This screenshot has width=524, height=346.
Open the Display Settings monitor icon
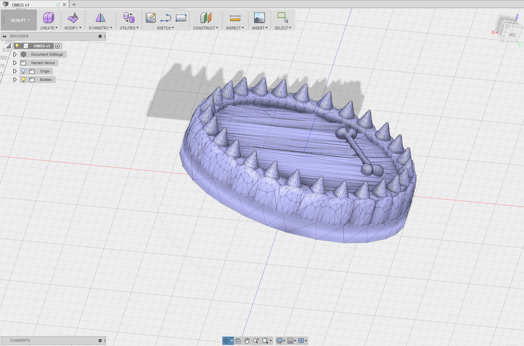pyautogui.click(x=280, y=340)
